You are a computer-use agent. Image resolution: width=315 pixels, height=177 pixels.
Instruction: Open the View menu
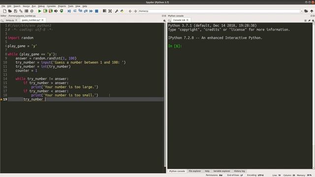point(78,6)
